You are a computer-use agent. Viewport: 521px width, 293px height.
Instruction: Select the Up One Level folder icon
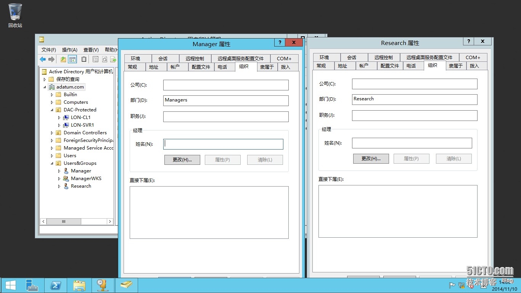pyautogui.click(x=63, y=59)
